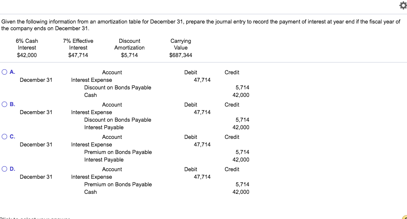Click the bold A option label
Viewport: 407px width, 219px height.
(12, 72)
